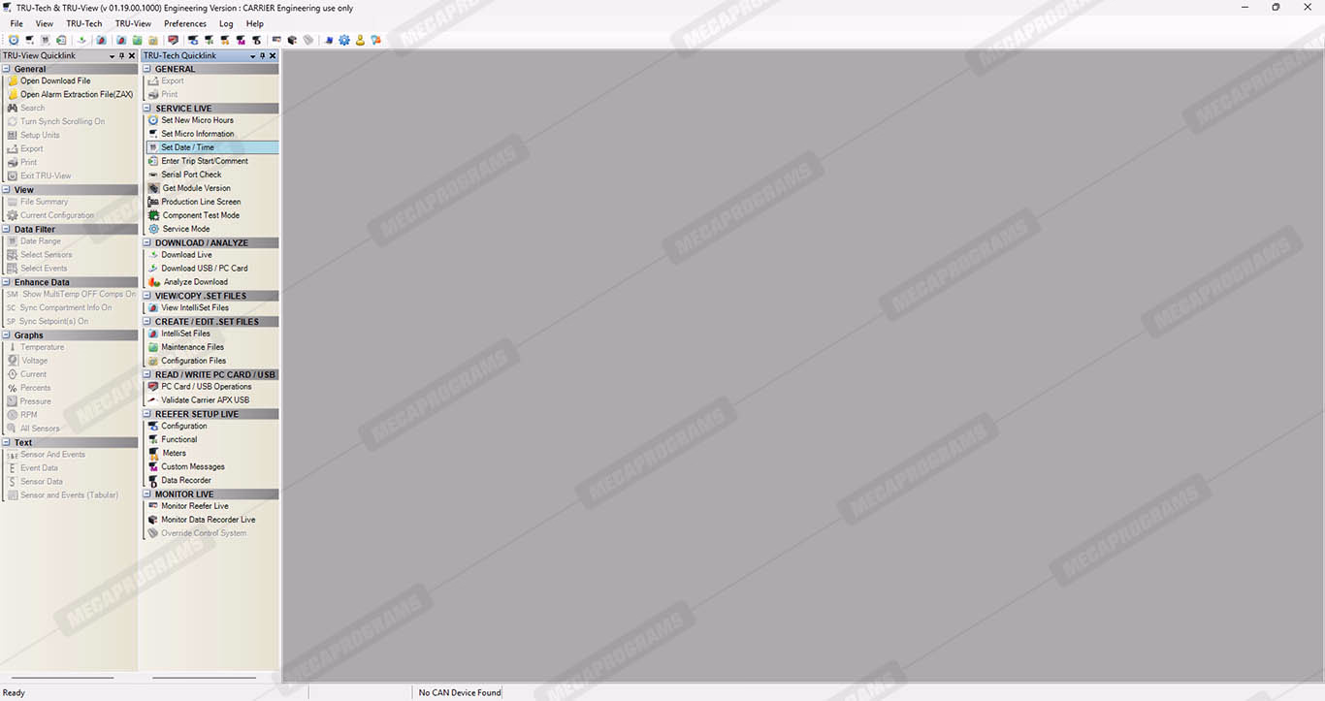Open the Help menu
1325x701 pixels.
click(255, 23)
